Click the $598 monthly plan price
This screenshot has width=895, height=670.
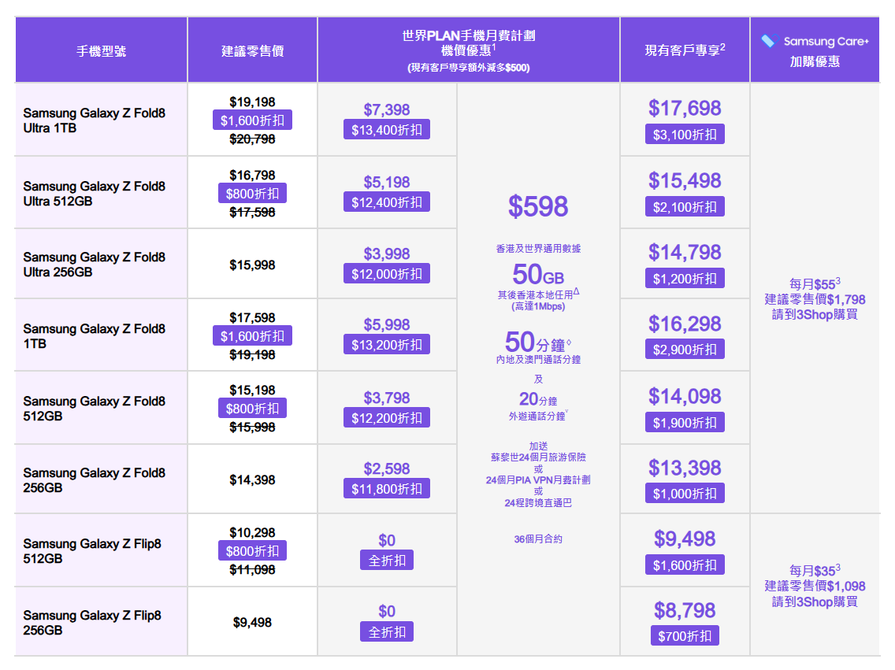tap(537, 205)
